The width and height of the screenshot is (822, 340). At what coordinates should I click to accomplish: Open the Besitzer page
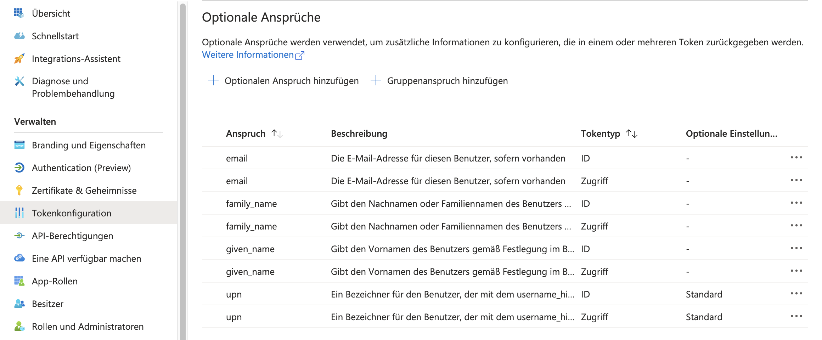click(x=47, y=304)
